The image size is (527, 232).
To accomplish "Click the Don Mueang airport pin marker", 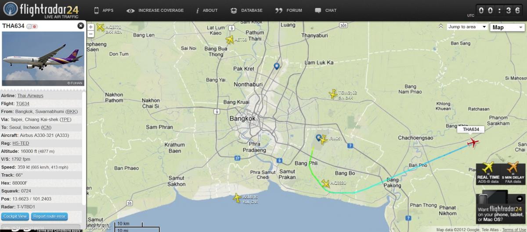I will (277, 66).
